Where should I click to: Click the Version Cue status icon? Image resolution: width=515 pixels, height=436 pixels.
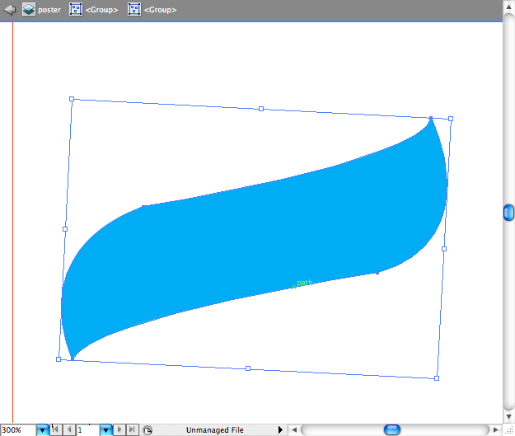pyautogui.click(x=147, y=430)
